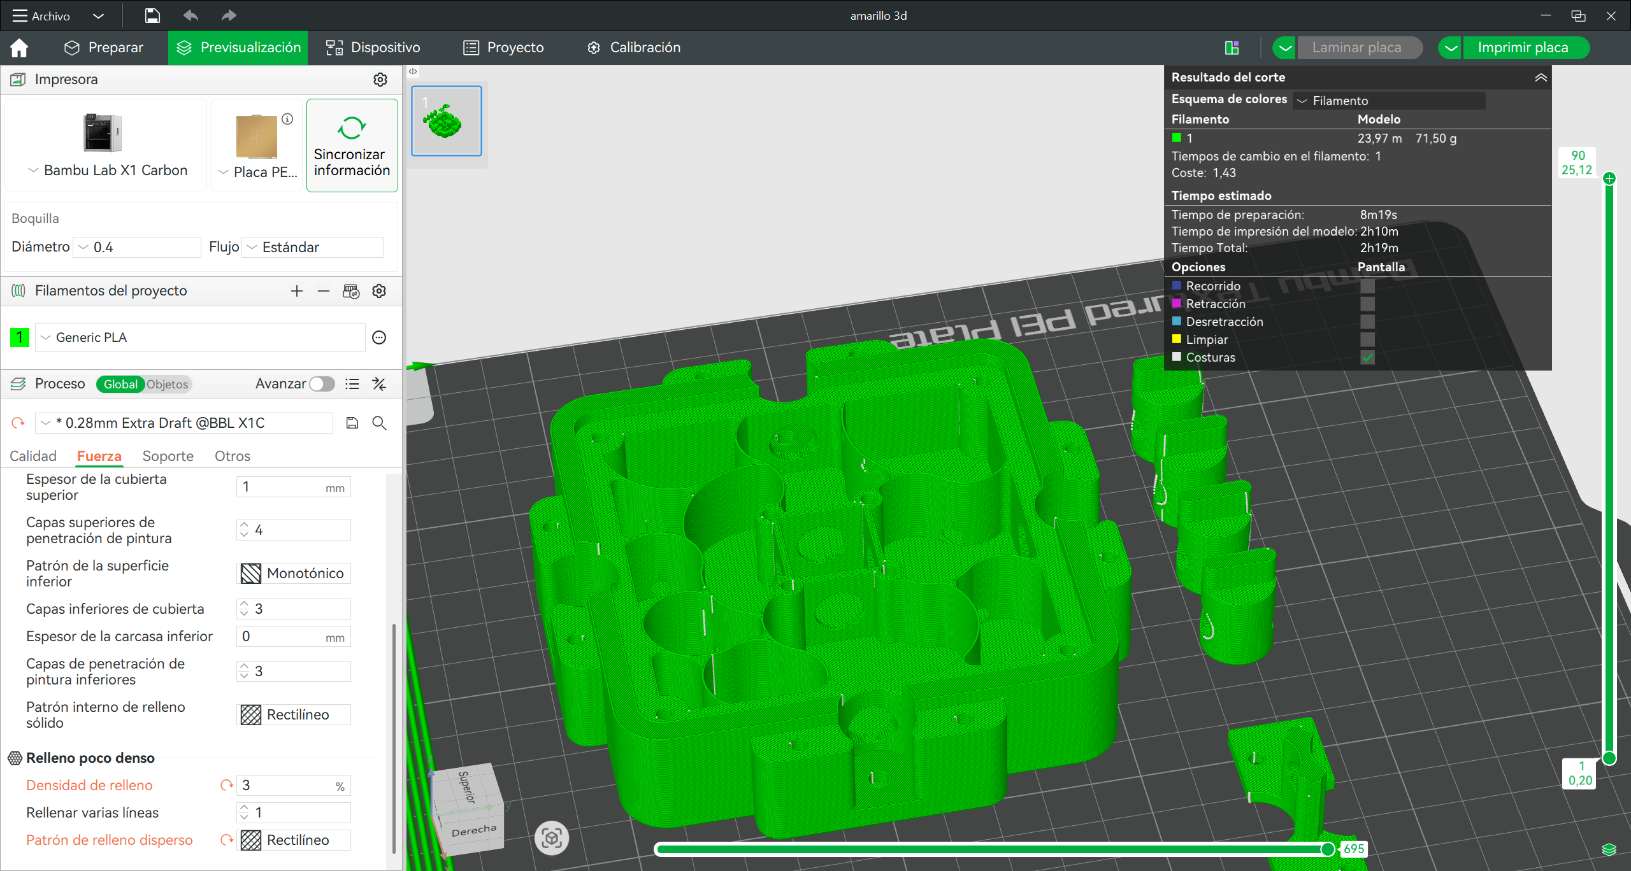The width and height of the screenshot is (1631, 871).
Task: Click the Imprimir placa button
Action: coord(1523,48)
